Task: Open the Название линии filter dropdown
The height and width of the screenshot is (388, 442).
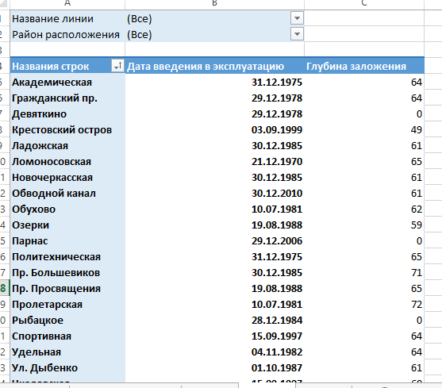Action: 297,18
